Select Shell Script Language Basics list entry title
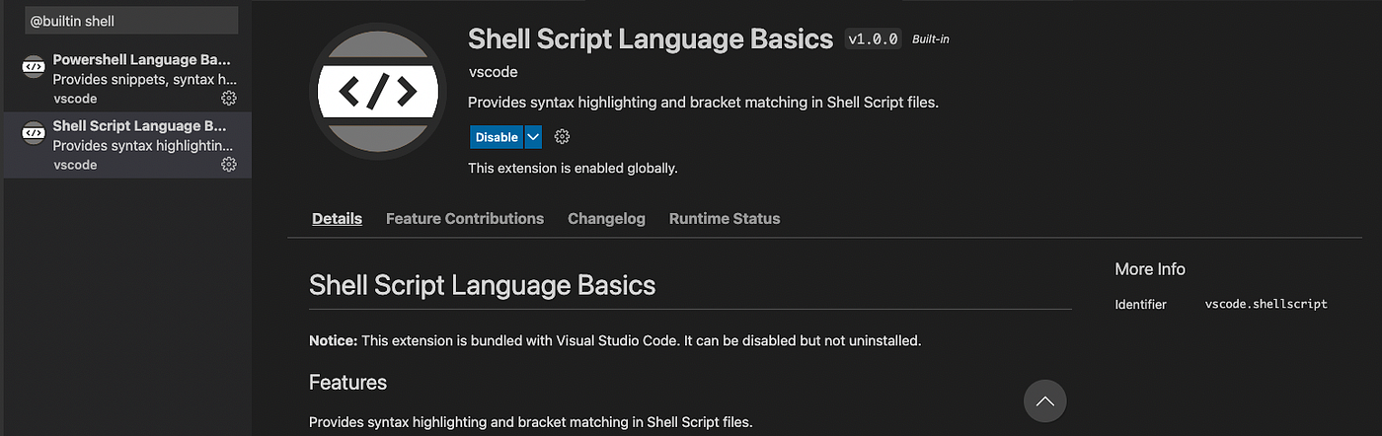The height and width of the screenshot is (436, 1382). coord(139,126)
